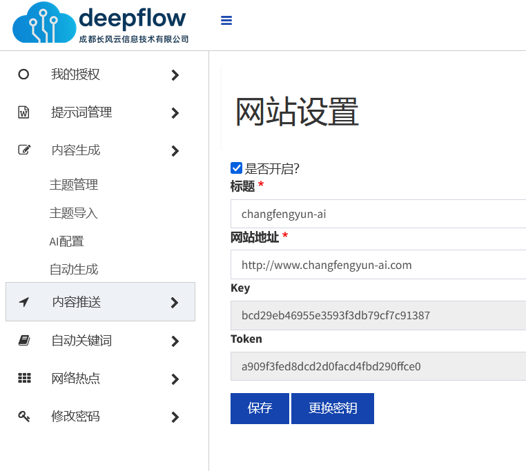Click the document icon beside 提示词管理
The width and height of the screenshot is (526, 471).
tap(23, 112)
